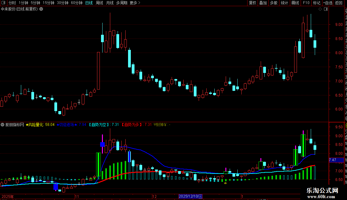The height and width of the screenshot is (200, 347).
Task: Click the 〖趋势为空〗 7.31 label
Action: coord(104,125)
